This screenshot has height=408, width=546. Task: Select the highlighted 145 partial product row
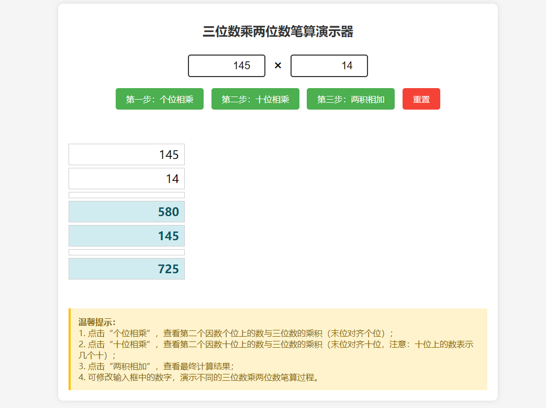[x=126, y=235]
